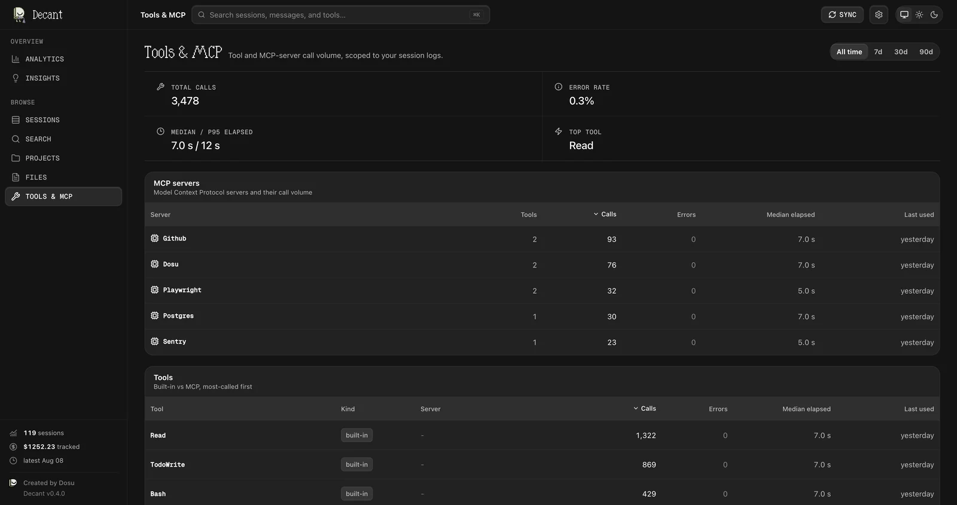Click the Created by Dosu link

[49, 483]
